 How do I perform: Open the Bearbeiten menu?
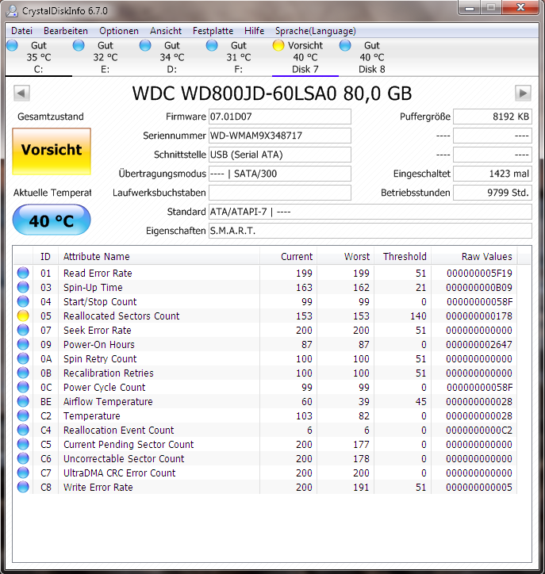[x=66, y=31]
